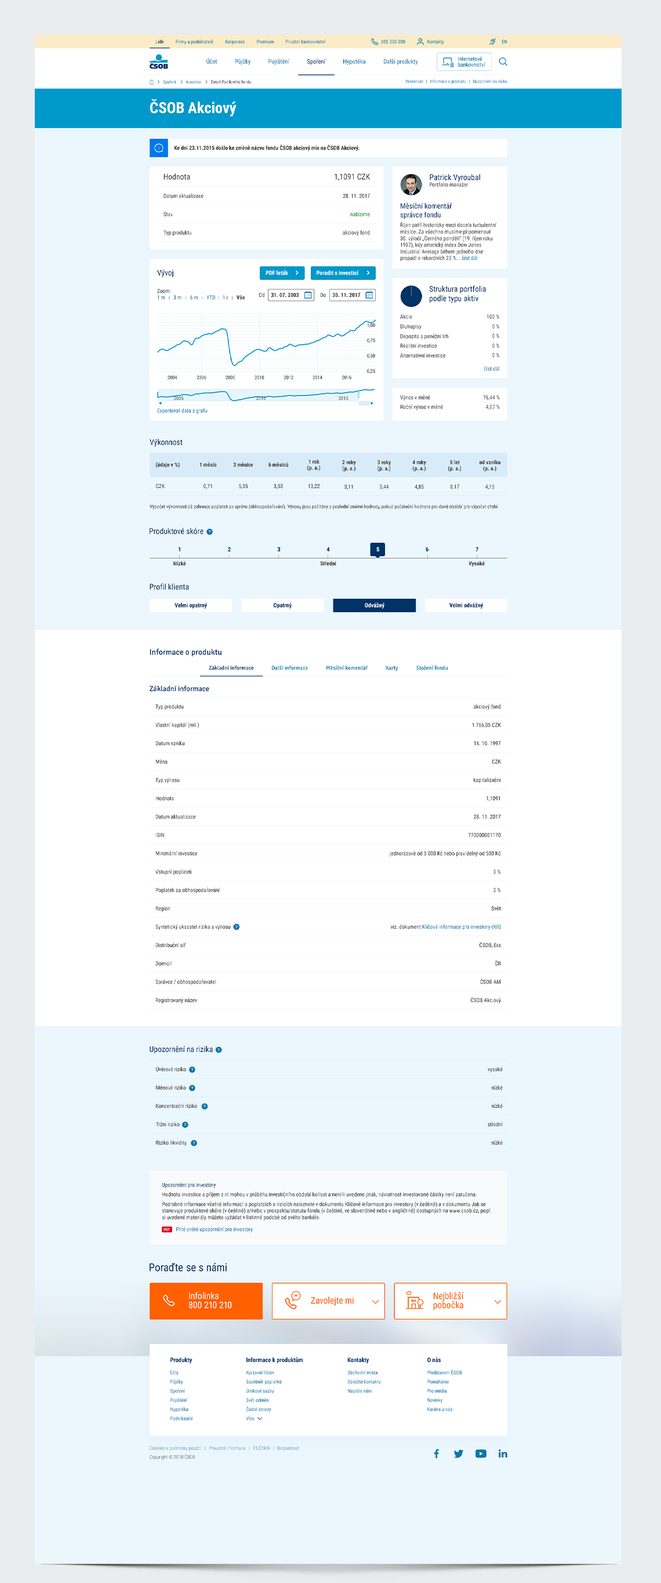661x1583 pixels.
Task: Click Patrick Vyroubal's portrait photo
Action: click(411, 184)
